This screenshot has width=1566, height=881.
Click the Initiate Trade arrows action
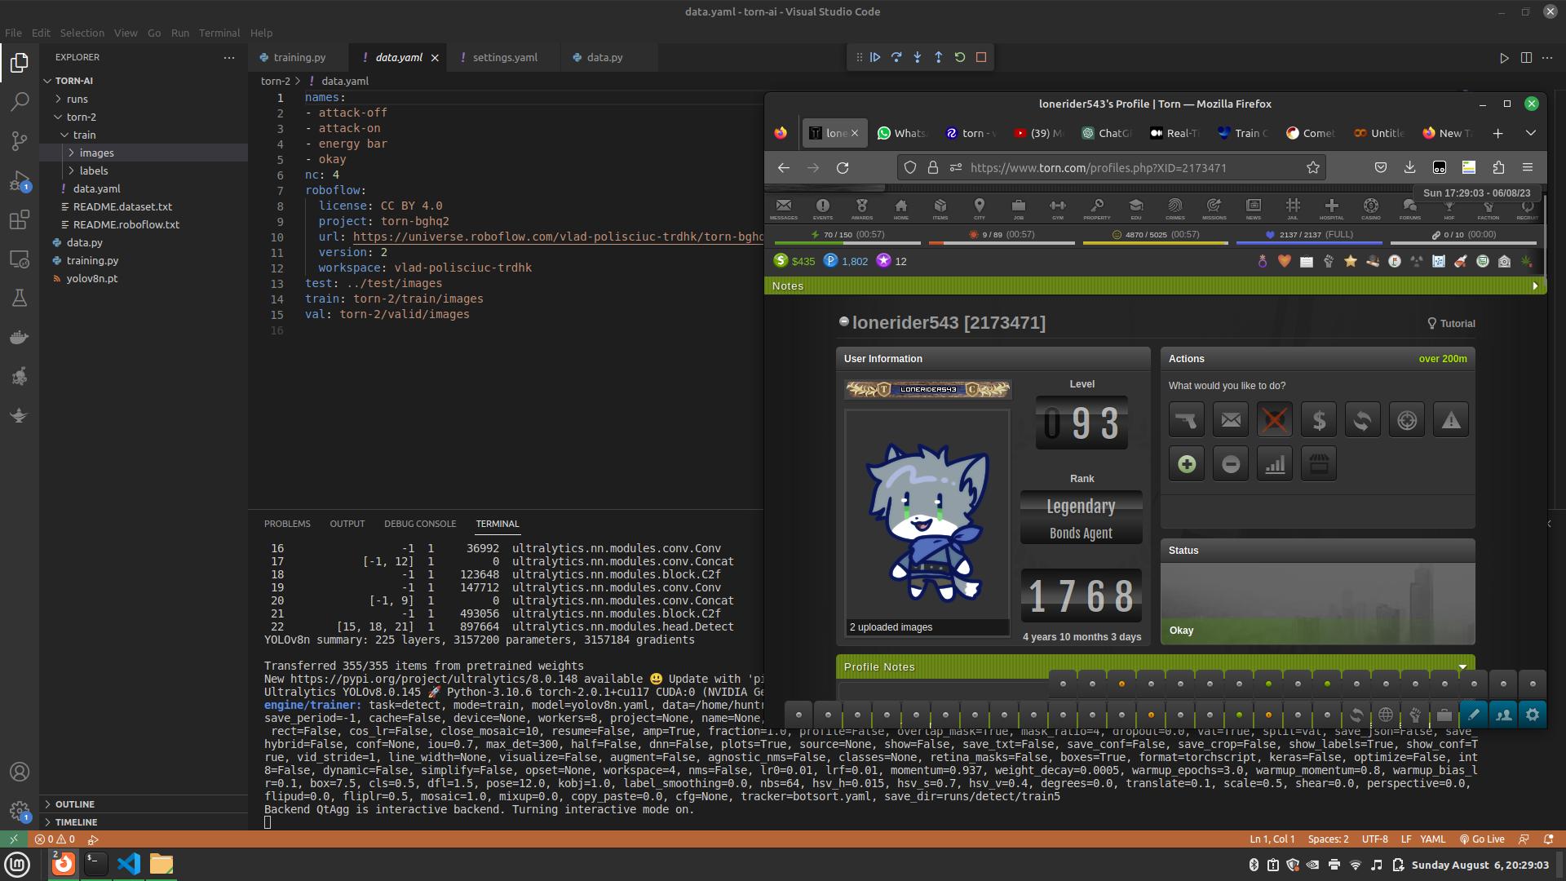pos(1363,420)
